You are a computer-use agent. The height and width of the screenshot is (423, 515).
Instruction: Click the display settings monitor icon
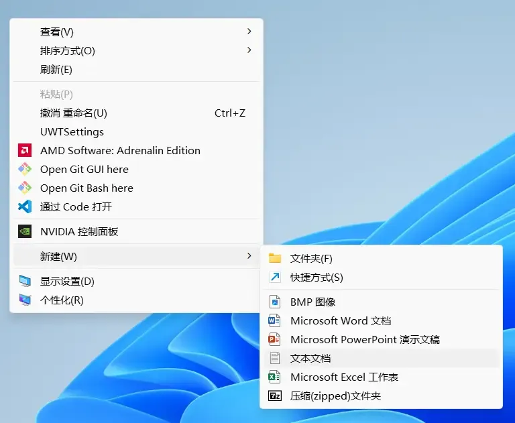pos(25,281)
